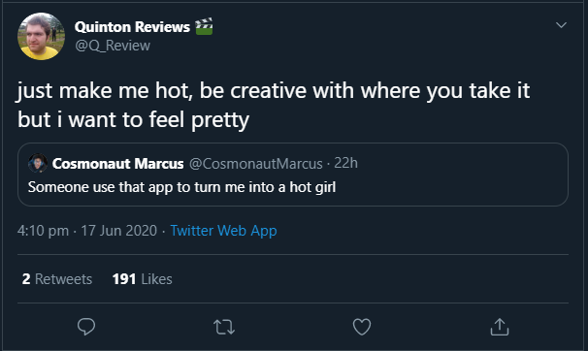The height and width of the screenshot is (351, 588).
Task: Open Quinton Reviews profile picture
Action: pos(42,36)
